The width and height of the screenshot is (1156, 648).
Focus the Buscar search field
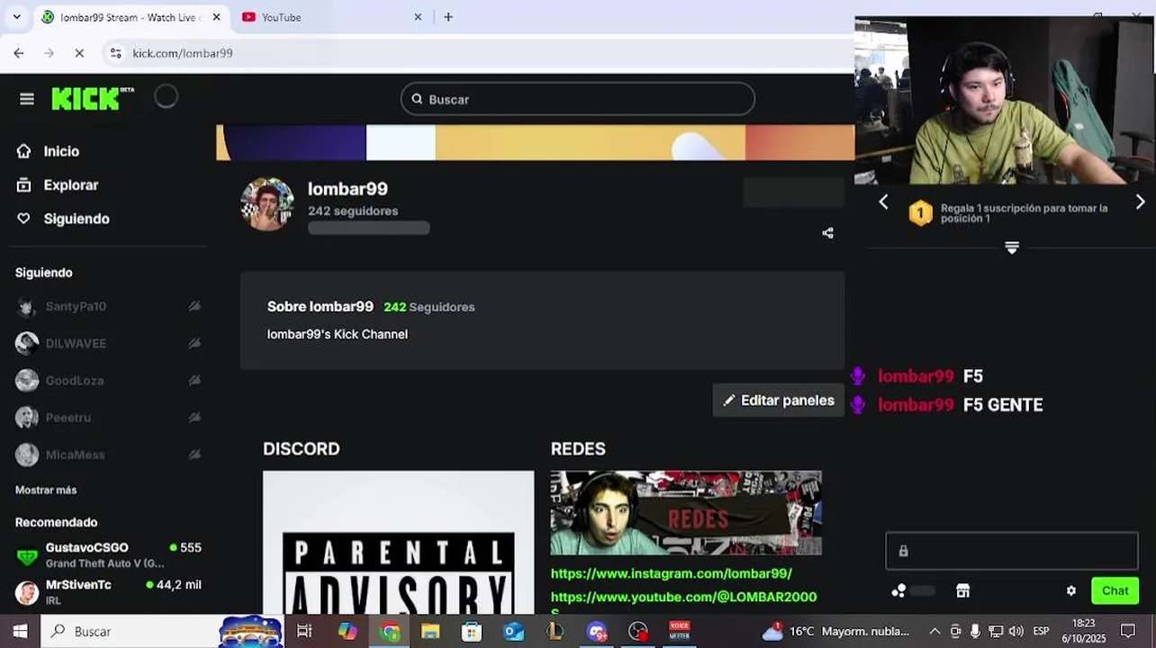coord(578,99)
